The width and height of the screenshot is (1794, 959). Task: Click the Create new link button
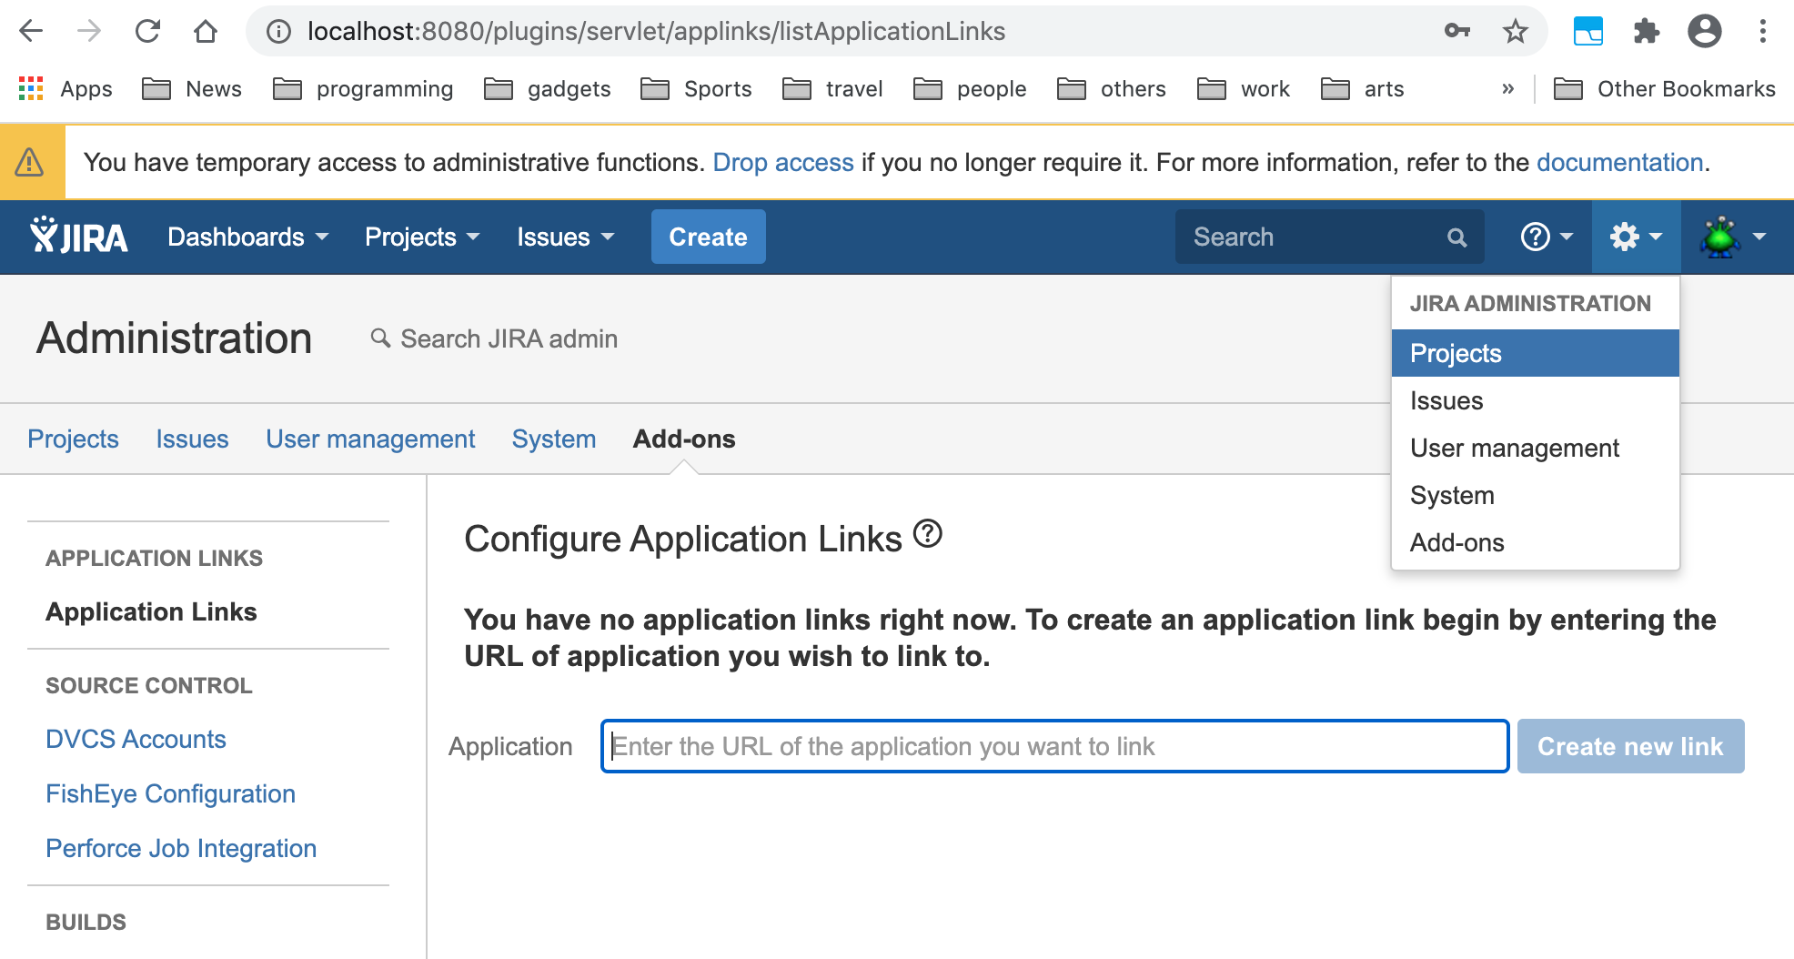[1630, 746]
